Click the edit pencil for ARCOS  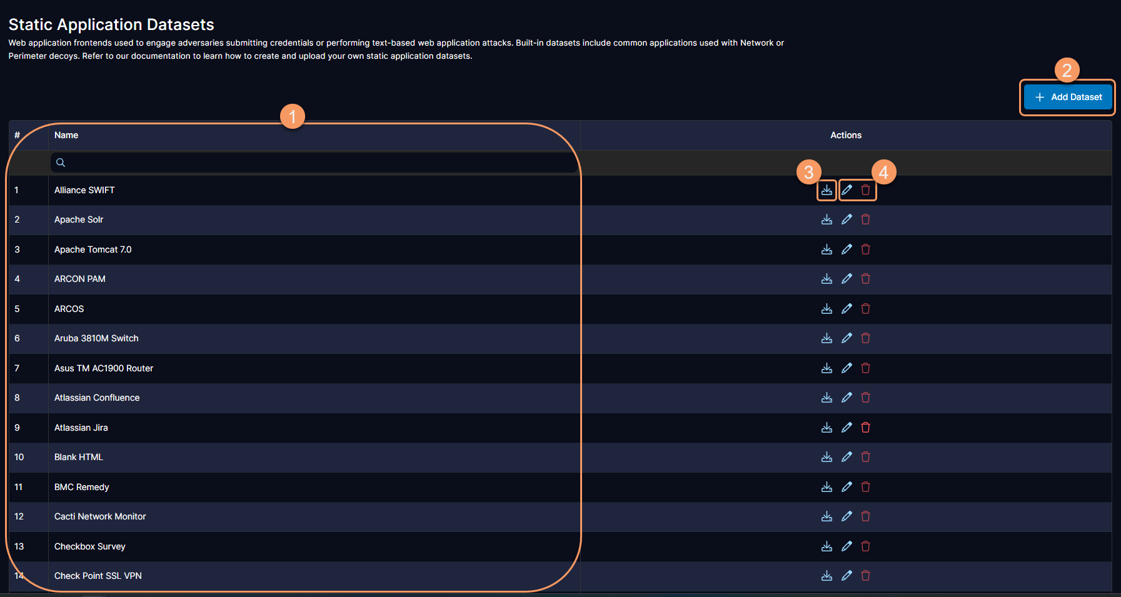(847, 309)
